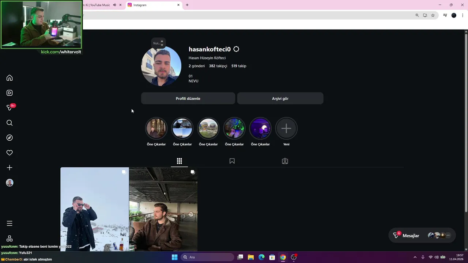Click the install app icon in address bar
Image resolution: width=468 pixels, height=263 pixels.
[425, 15]
